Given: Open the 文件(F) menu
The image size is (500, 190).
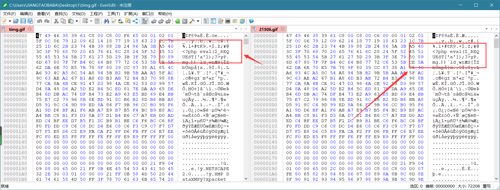Looking at the screenshot, I should (x=9, y=14).
